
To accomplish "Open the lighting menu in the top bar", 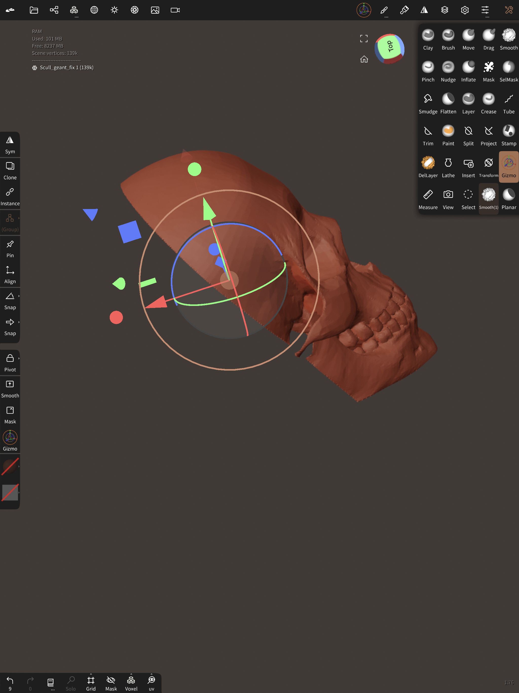I will pos(114,10).
